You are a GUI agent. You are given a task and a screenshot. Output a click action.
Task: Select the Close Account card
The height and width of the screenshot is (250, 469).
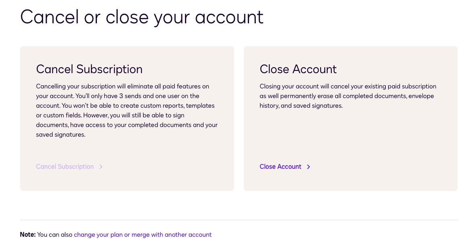tap(350, 118)
